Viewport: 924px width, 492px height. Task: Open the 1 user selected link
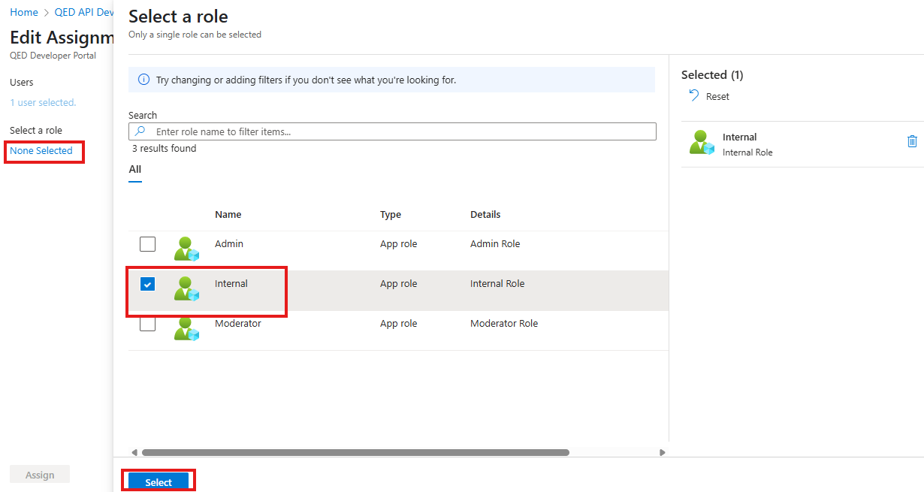point(43,102)
